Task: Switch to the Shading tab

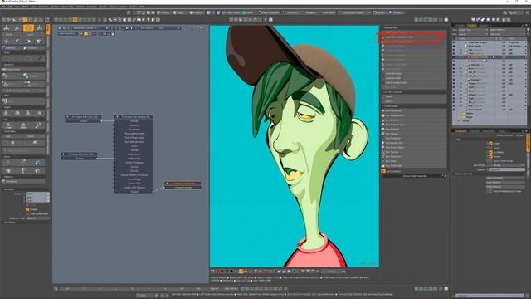Action: pos(472,25)
